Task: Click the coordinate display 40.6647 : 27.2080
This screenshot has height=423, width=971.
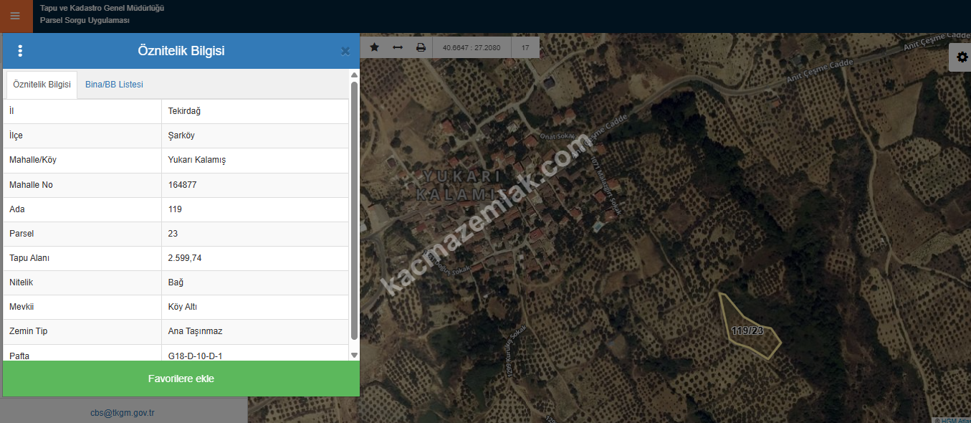Action: click(472, 48)
